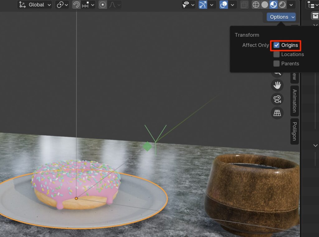Click the Options button
The height and width of the screenshot is (237, 319).
(281, 17)
